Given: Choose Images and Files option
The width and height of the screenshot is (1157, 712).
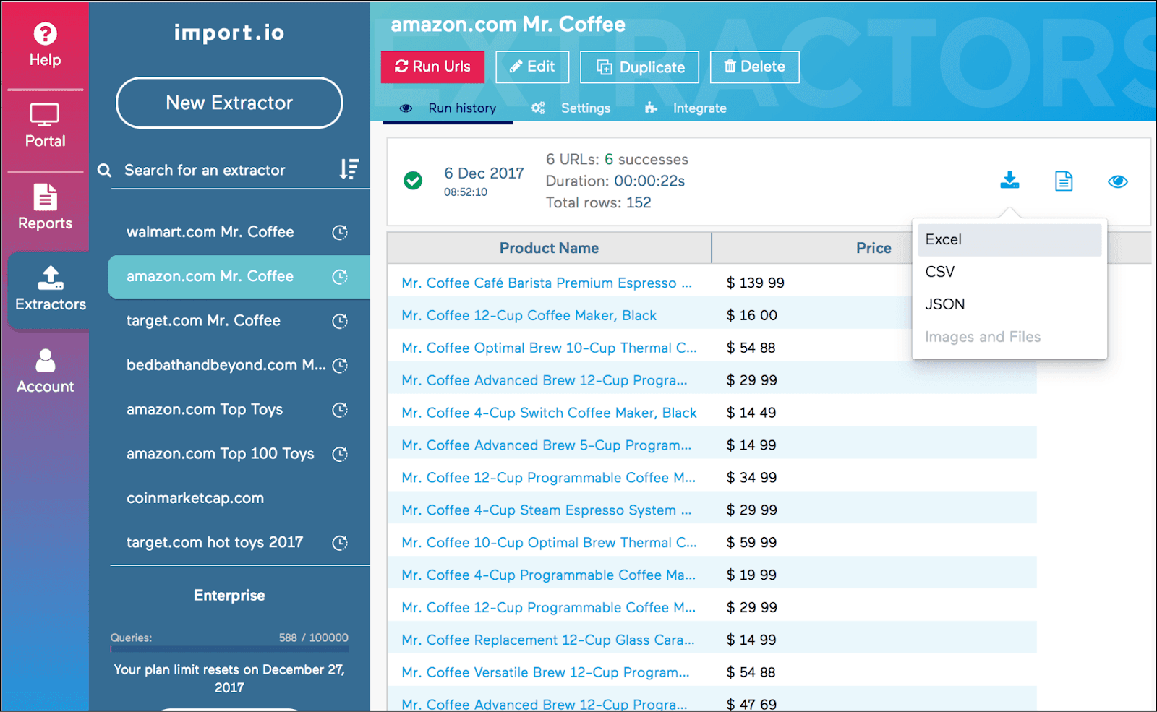Looking at the screenshot, I should tap(1009, 337).
